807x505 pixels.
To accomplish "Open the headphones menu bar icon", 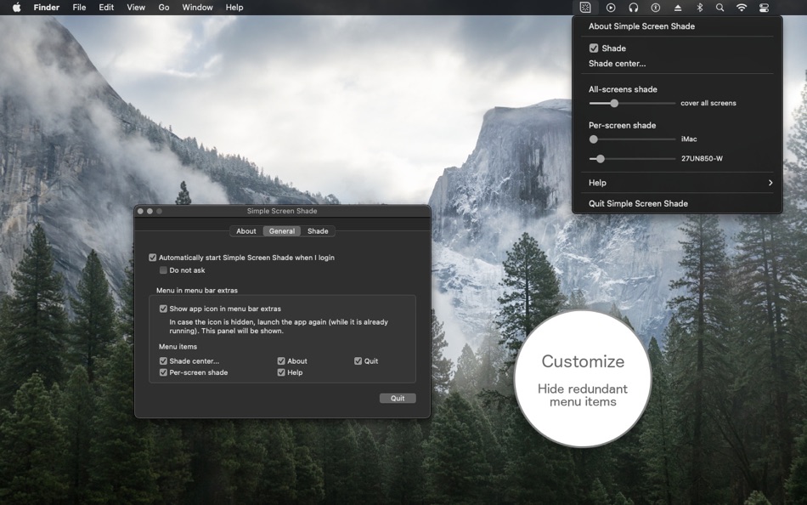I will coord(634,7).
